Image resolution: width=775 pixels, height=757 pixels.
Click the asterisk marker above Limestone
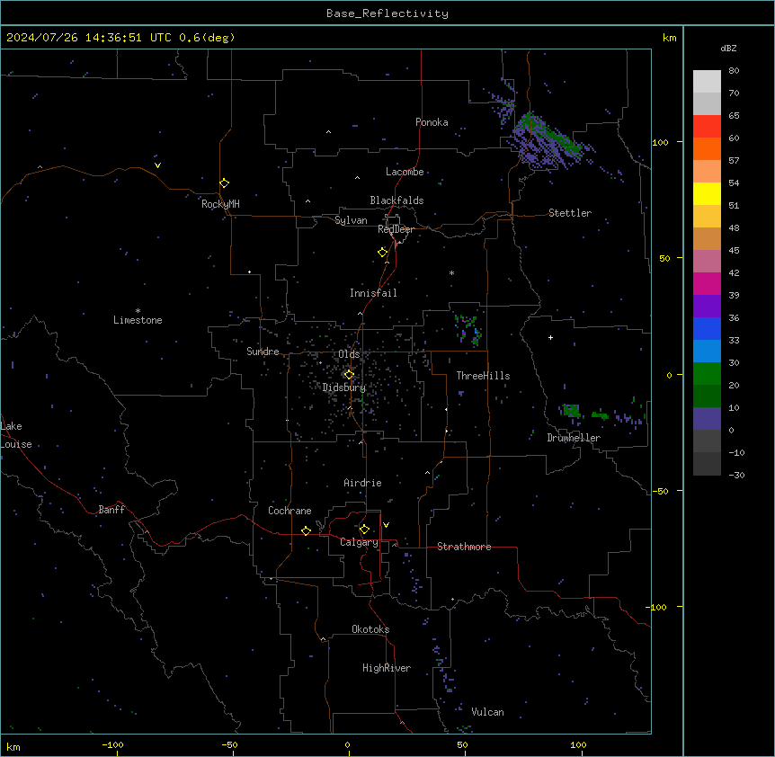click(138, 311)
